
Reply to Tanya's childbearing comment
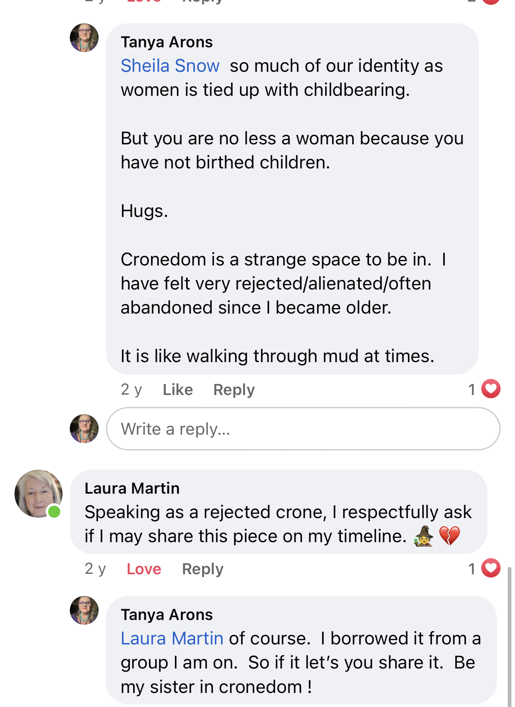point(234,390)
